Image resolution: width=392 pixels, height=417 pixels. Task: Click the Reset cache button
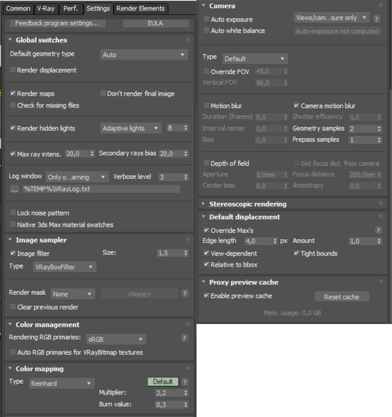tap(342, 297)
